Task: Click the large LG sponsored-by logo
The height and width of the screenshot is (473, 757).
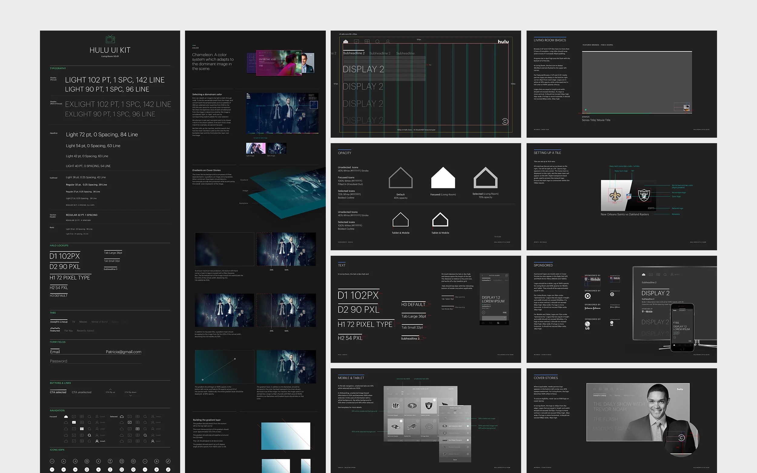Action: point(587,325)
